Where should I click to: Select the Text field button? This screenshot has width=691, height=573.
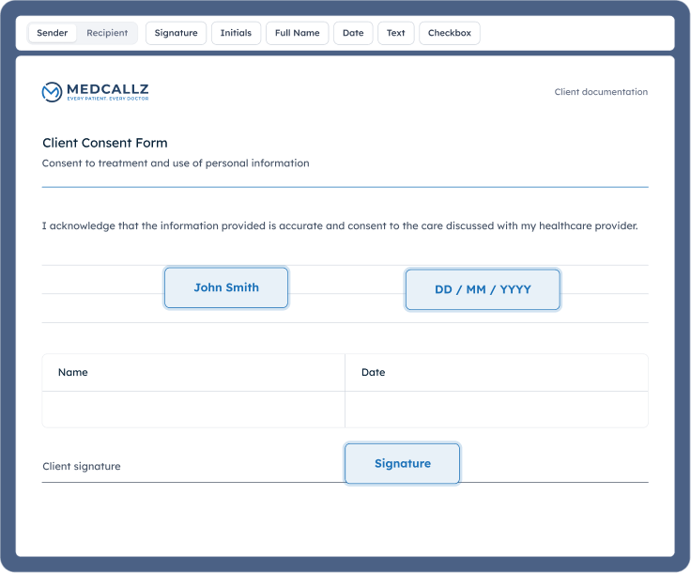tap(396, 33)
